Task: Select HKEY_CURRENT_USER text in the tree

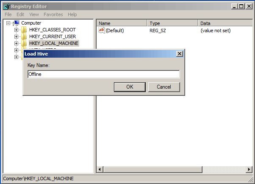Action: click(x=53, y=36)
